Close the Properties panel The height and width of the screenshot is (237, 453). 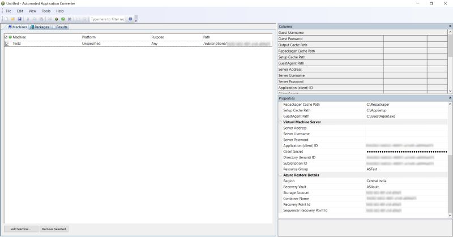point(450,98)
